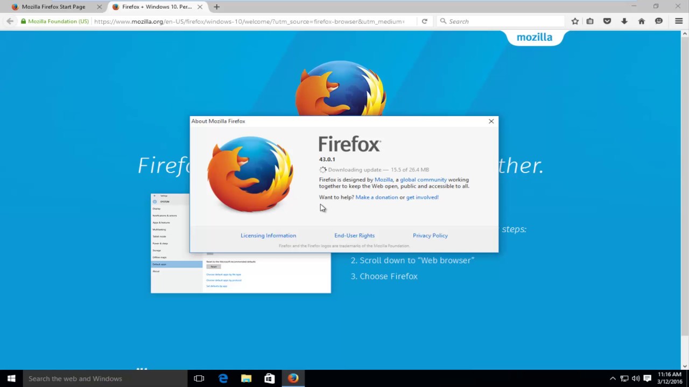Open the Firefox Hello chat icon
This screenshot has height=387, width=689.
659,21
